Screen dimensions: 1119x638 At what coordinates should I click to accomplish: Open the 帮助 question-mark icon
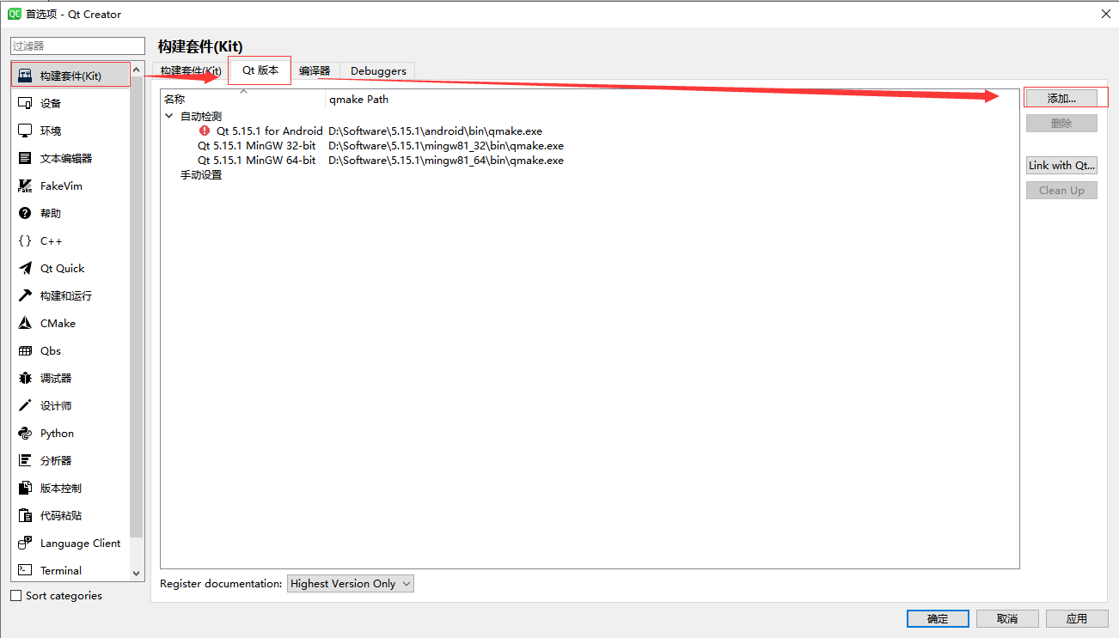click(x=25, y=213)
